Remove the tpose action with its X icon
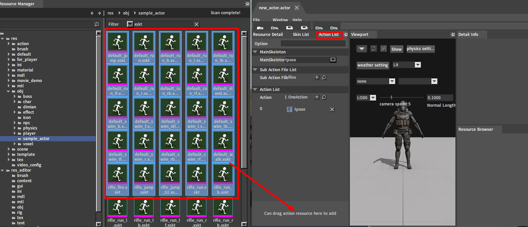The image size is (528, 227). click(x=332, y=109)
